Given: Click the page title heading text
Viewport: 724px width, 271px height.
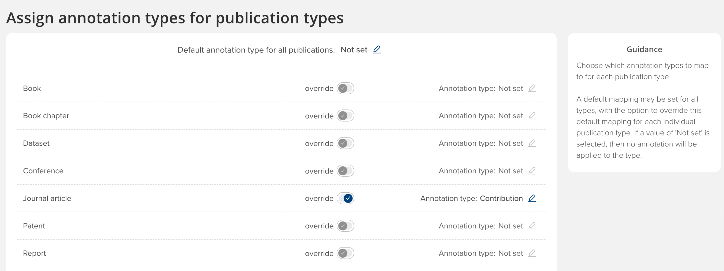Looking at the screenshot, I should click(175, 18).
